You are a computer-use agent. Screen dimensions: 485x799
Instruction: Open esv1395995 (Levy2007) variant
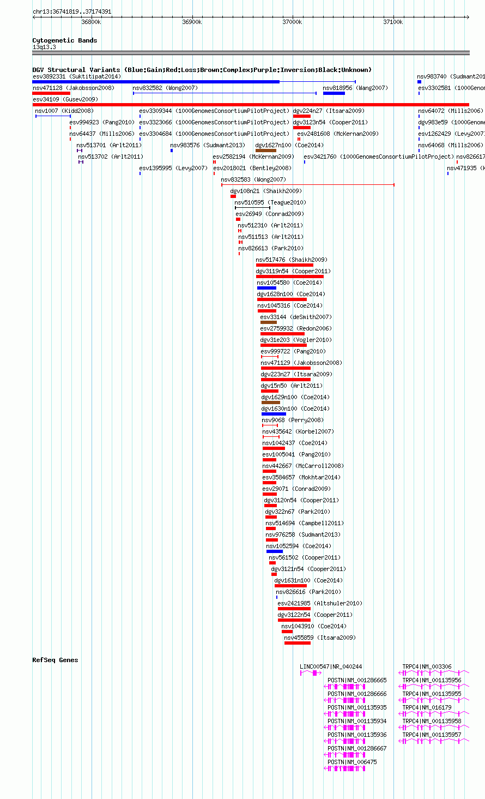(173, 169)
